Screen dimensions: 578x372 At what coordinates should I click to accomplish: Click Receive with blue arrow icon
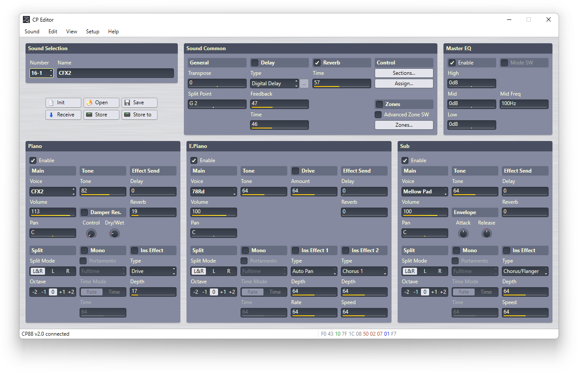coord(63,115)
